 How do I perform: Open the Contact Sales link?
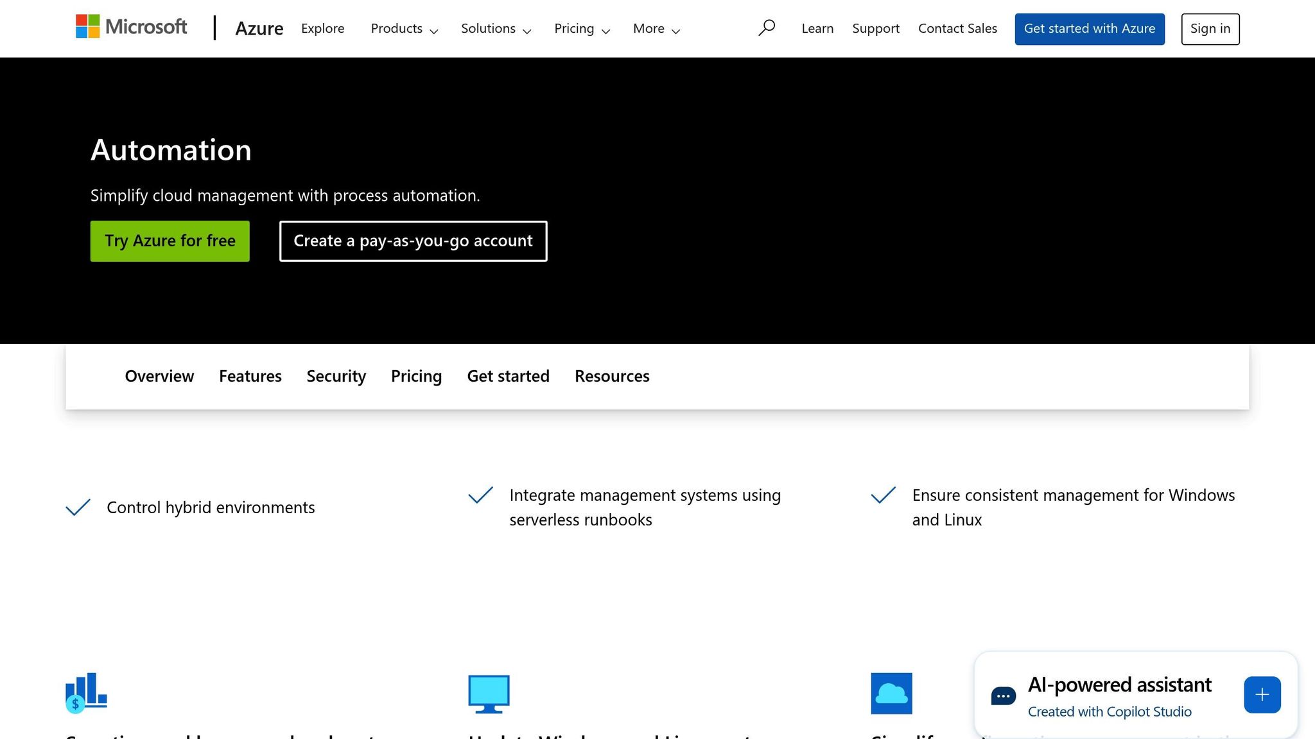click(957, 28)
